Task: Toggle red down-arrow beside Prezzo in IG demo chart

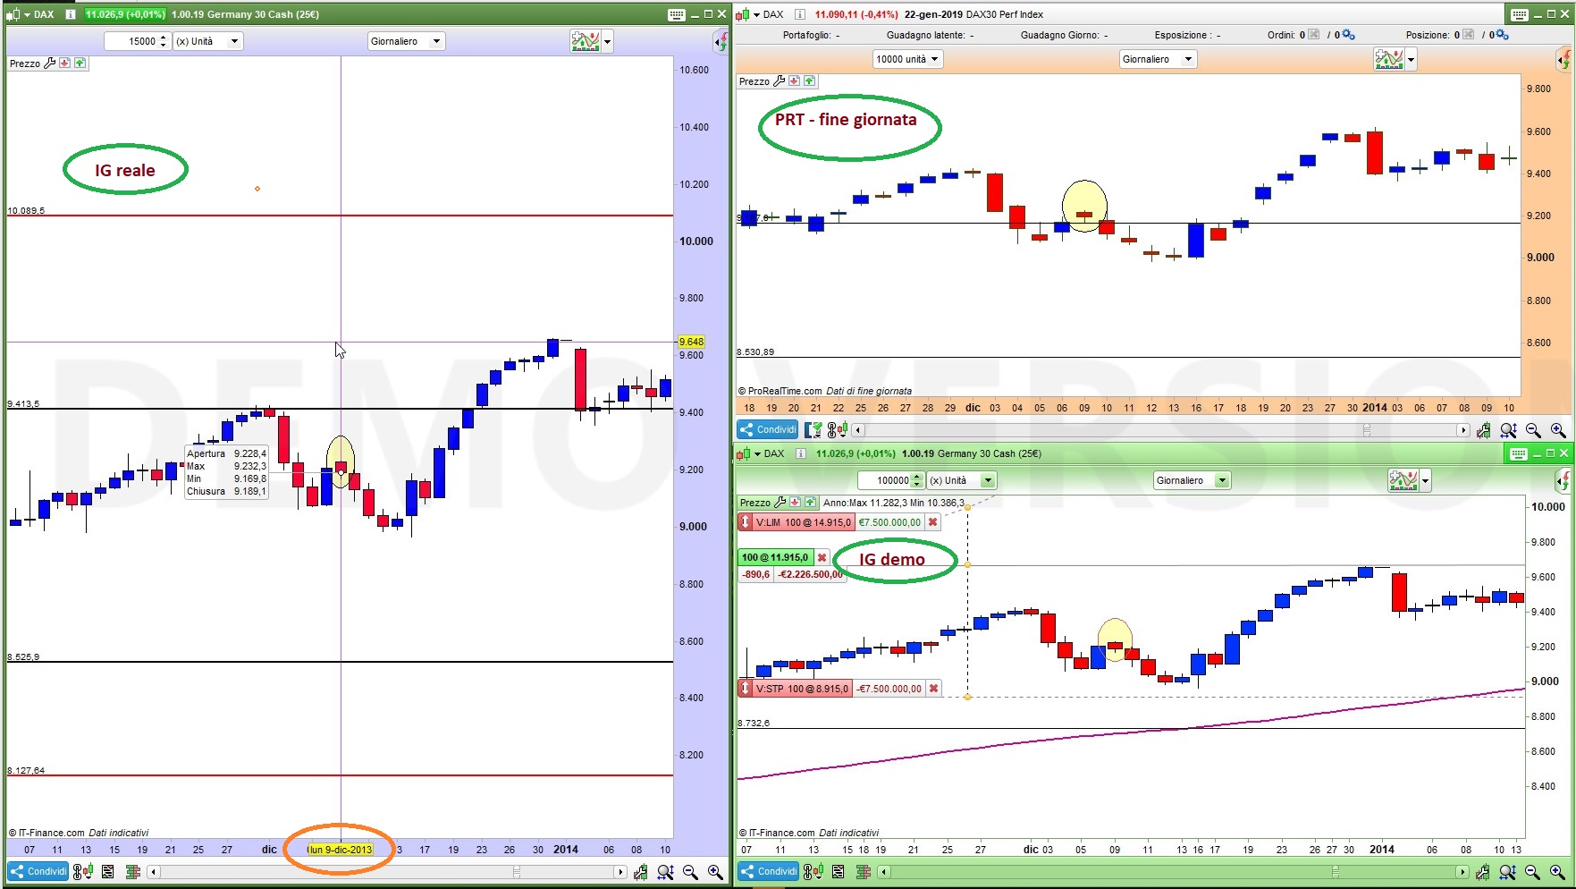Action: tap(796, 503)
